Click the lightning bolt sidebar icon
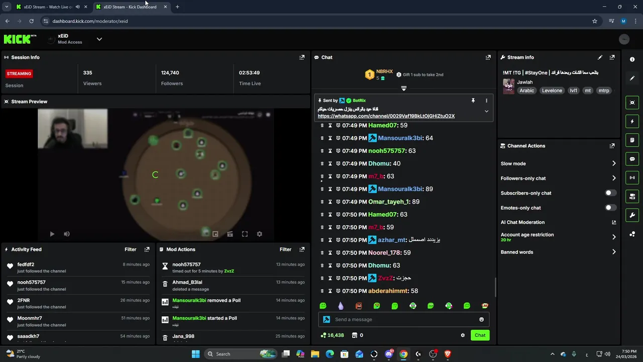Image resolution: width=643 pixels, height=362 pixels. click(x=632, y=121)
